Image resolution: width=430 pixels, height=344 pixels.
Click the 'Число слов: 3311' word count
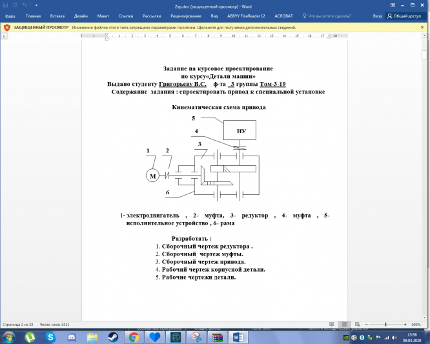coord(54,325)
